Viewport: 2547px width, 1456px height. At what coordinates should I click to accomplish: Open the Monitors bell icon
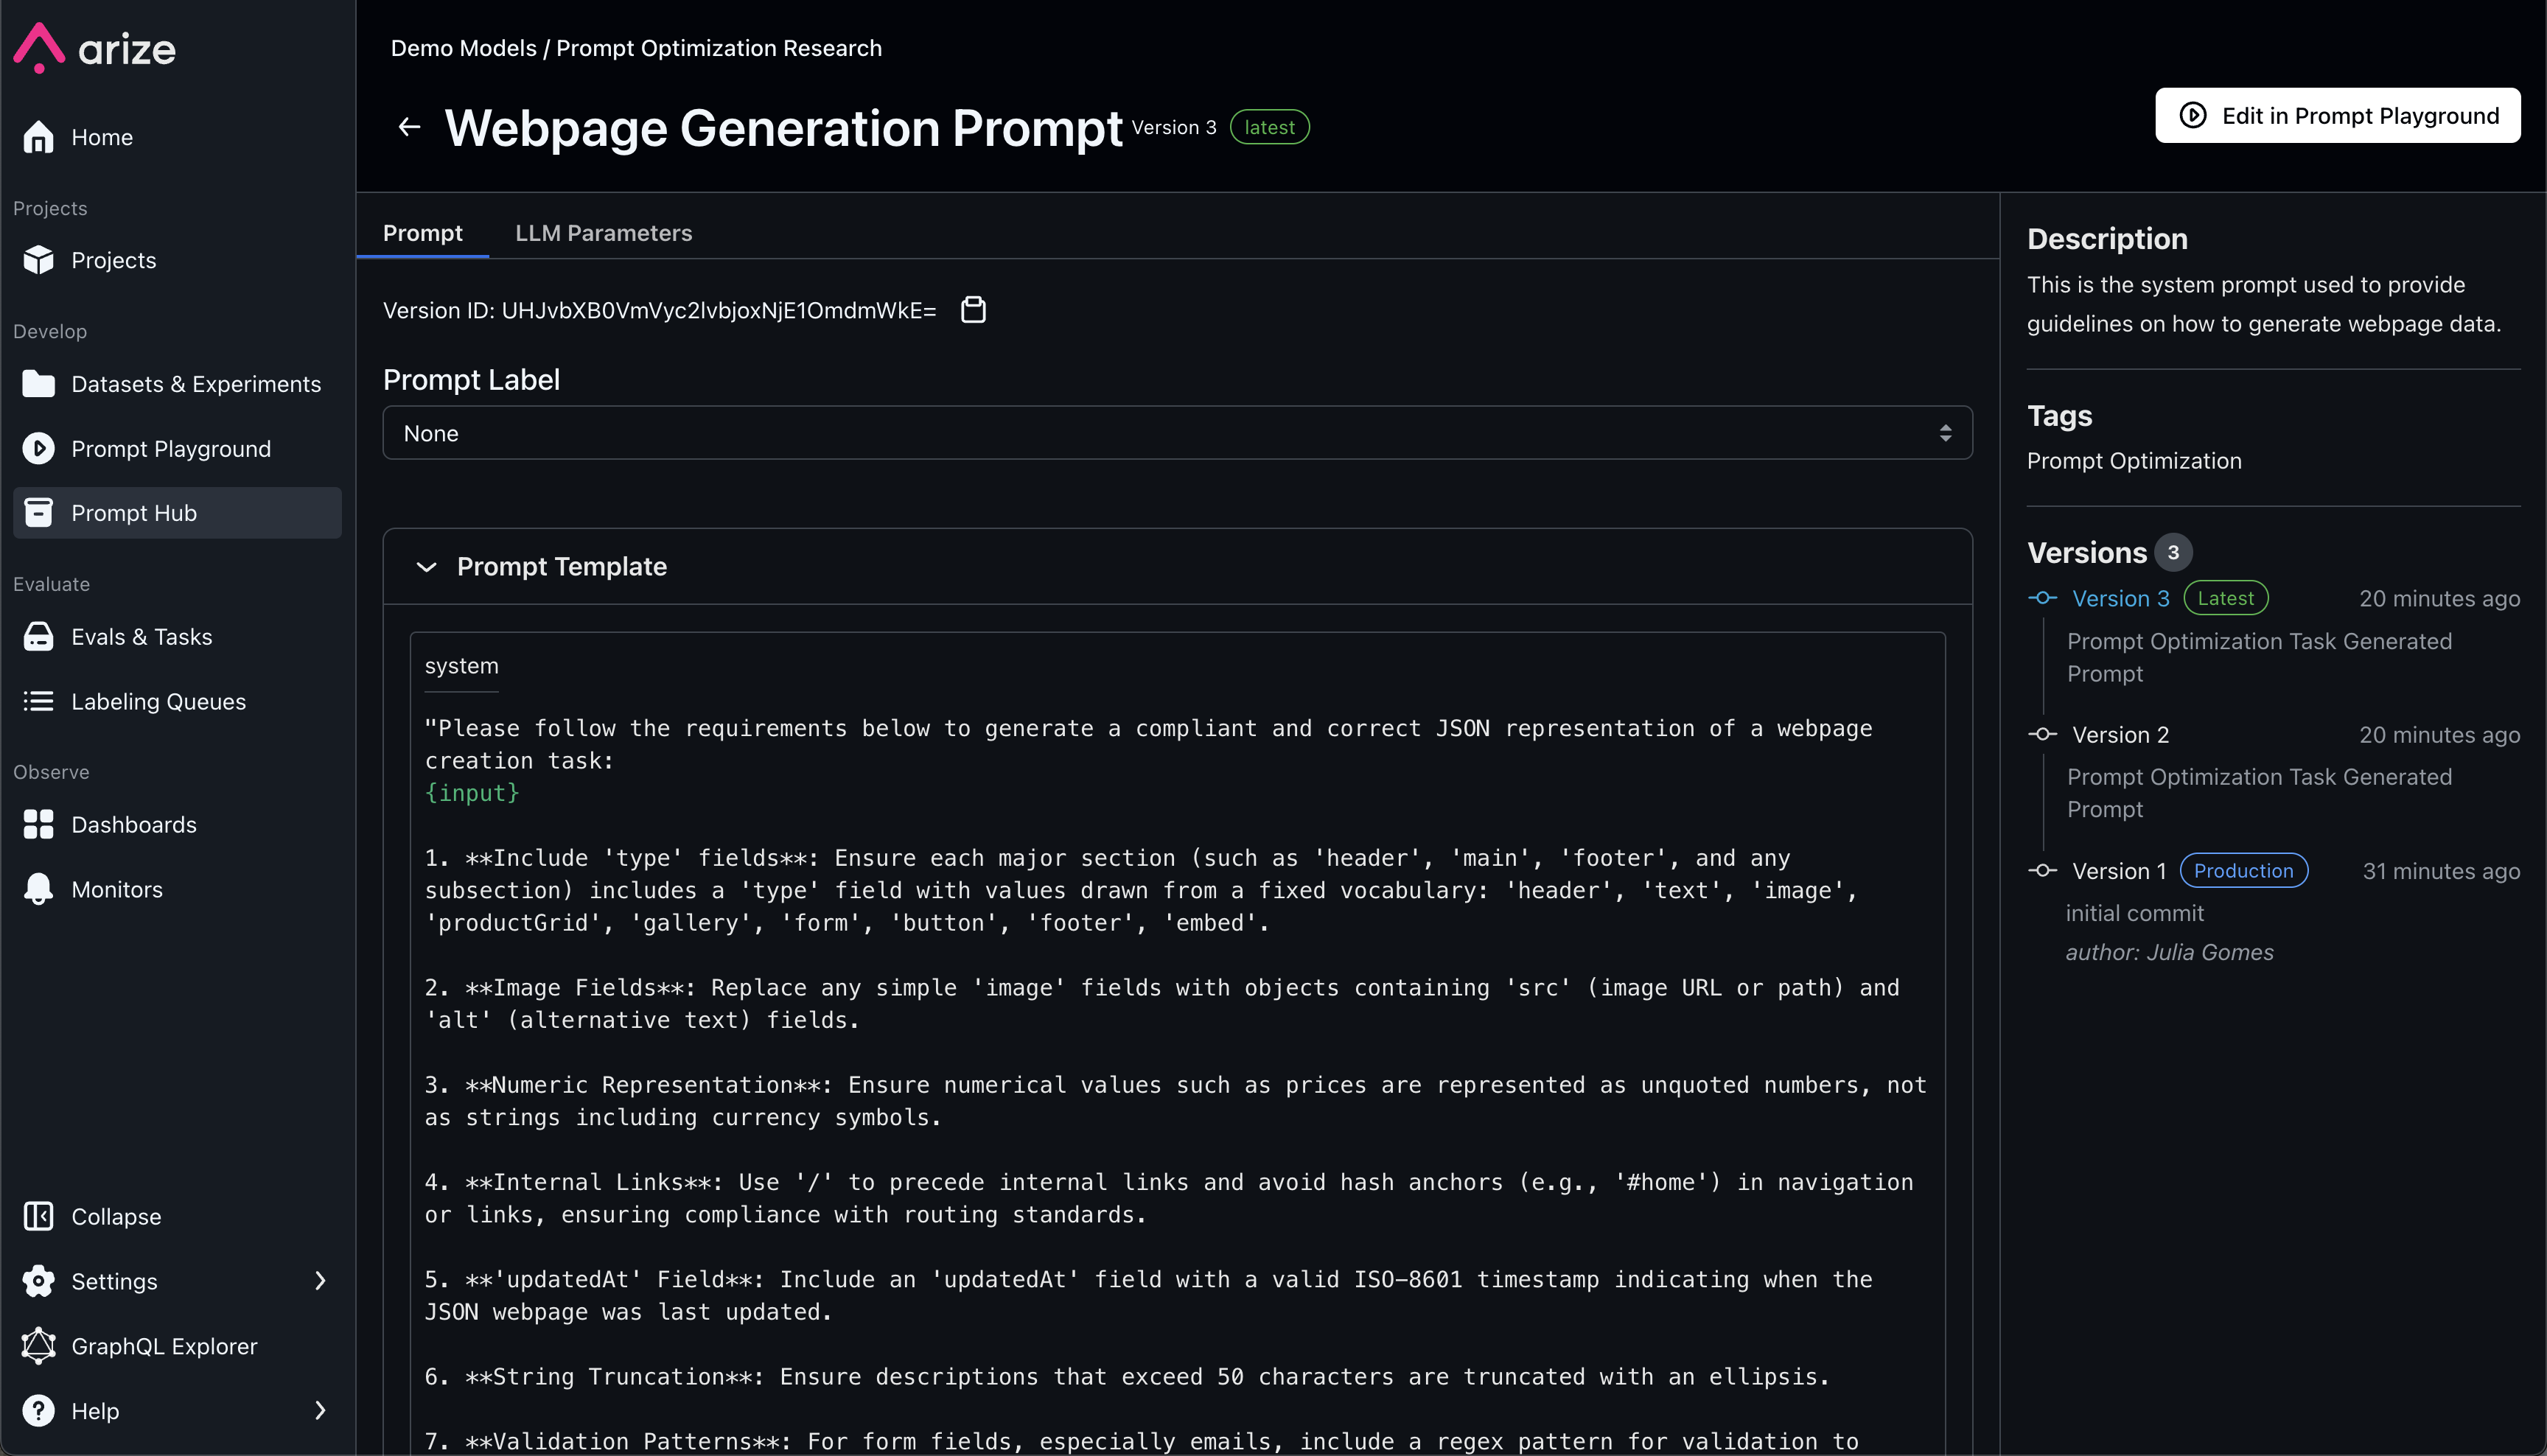(38, 889)
